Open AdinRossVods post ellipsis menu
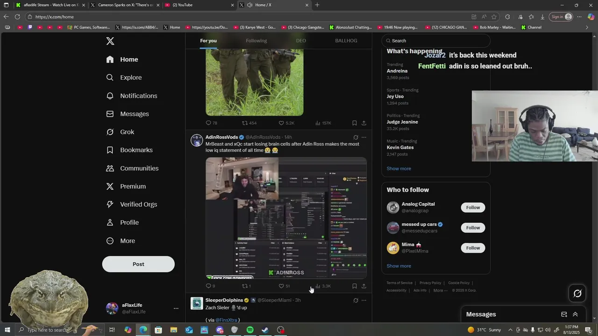598x336 pixels. (364, 137)
